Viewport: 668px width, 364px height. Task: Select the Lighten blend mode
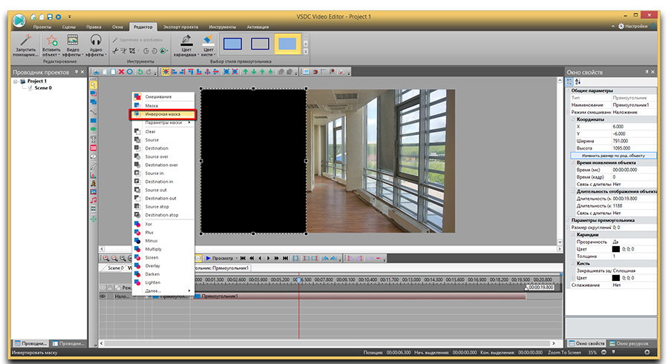163,282
